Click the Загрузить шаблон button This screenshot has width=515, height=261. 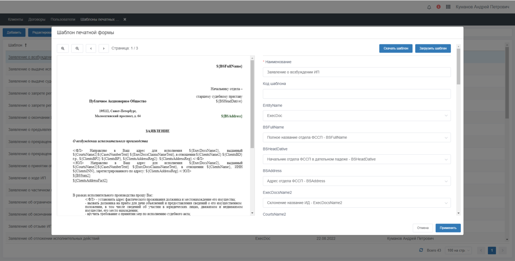coord(433,48)
